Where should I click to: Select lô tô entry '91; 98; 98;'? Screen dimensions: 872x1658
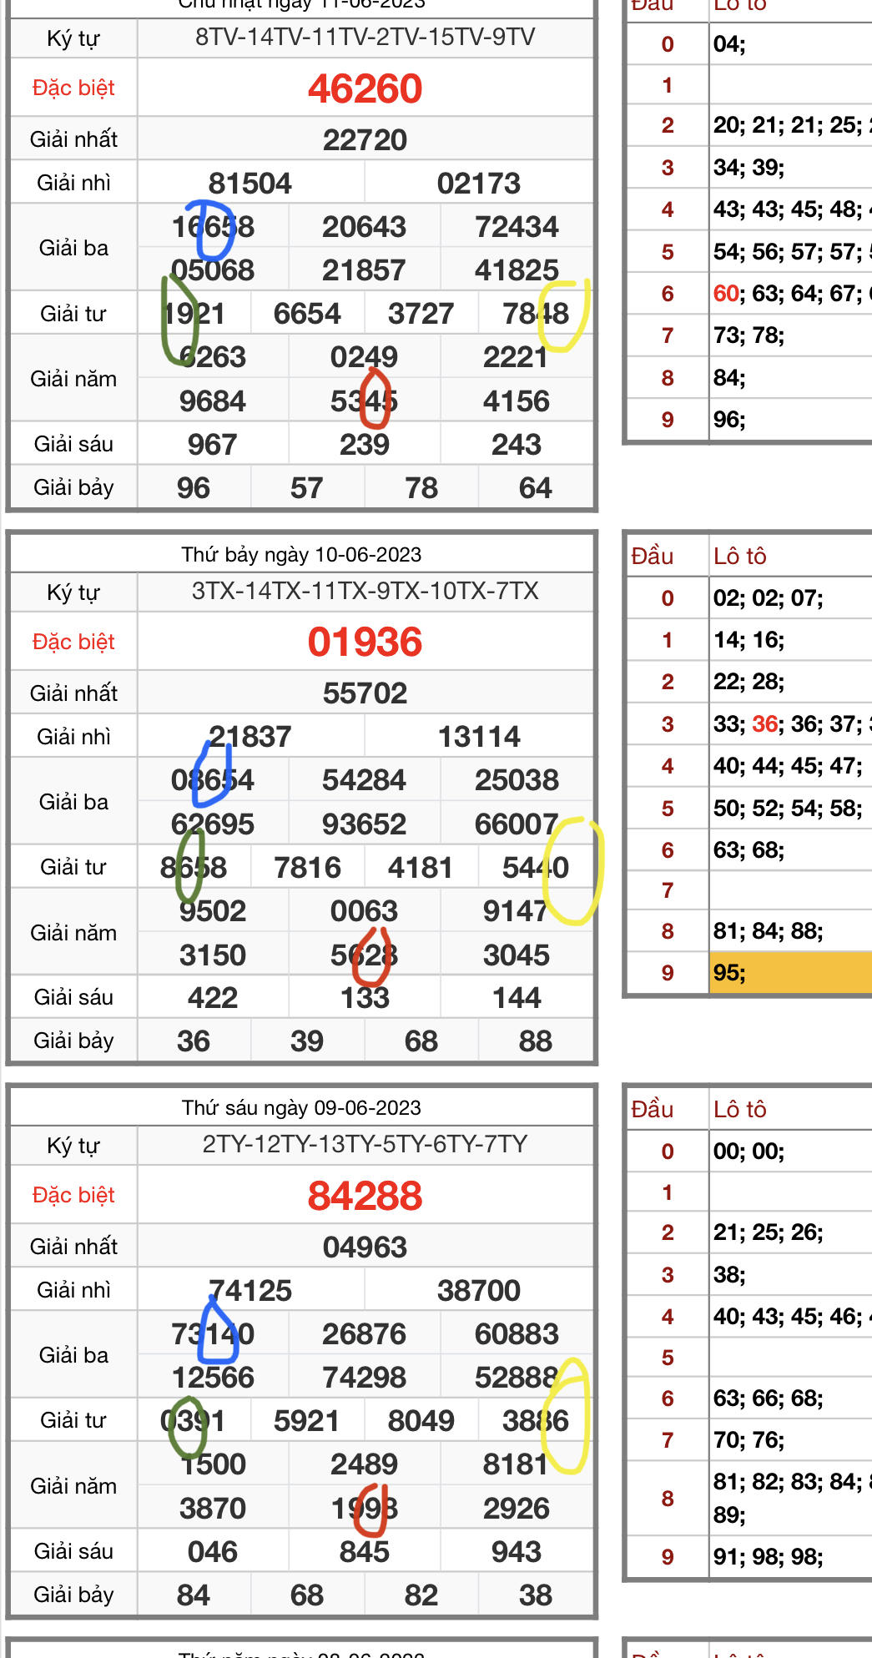768,1557
